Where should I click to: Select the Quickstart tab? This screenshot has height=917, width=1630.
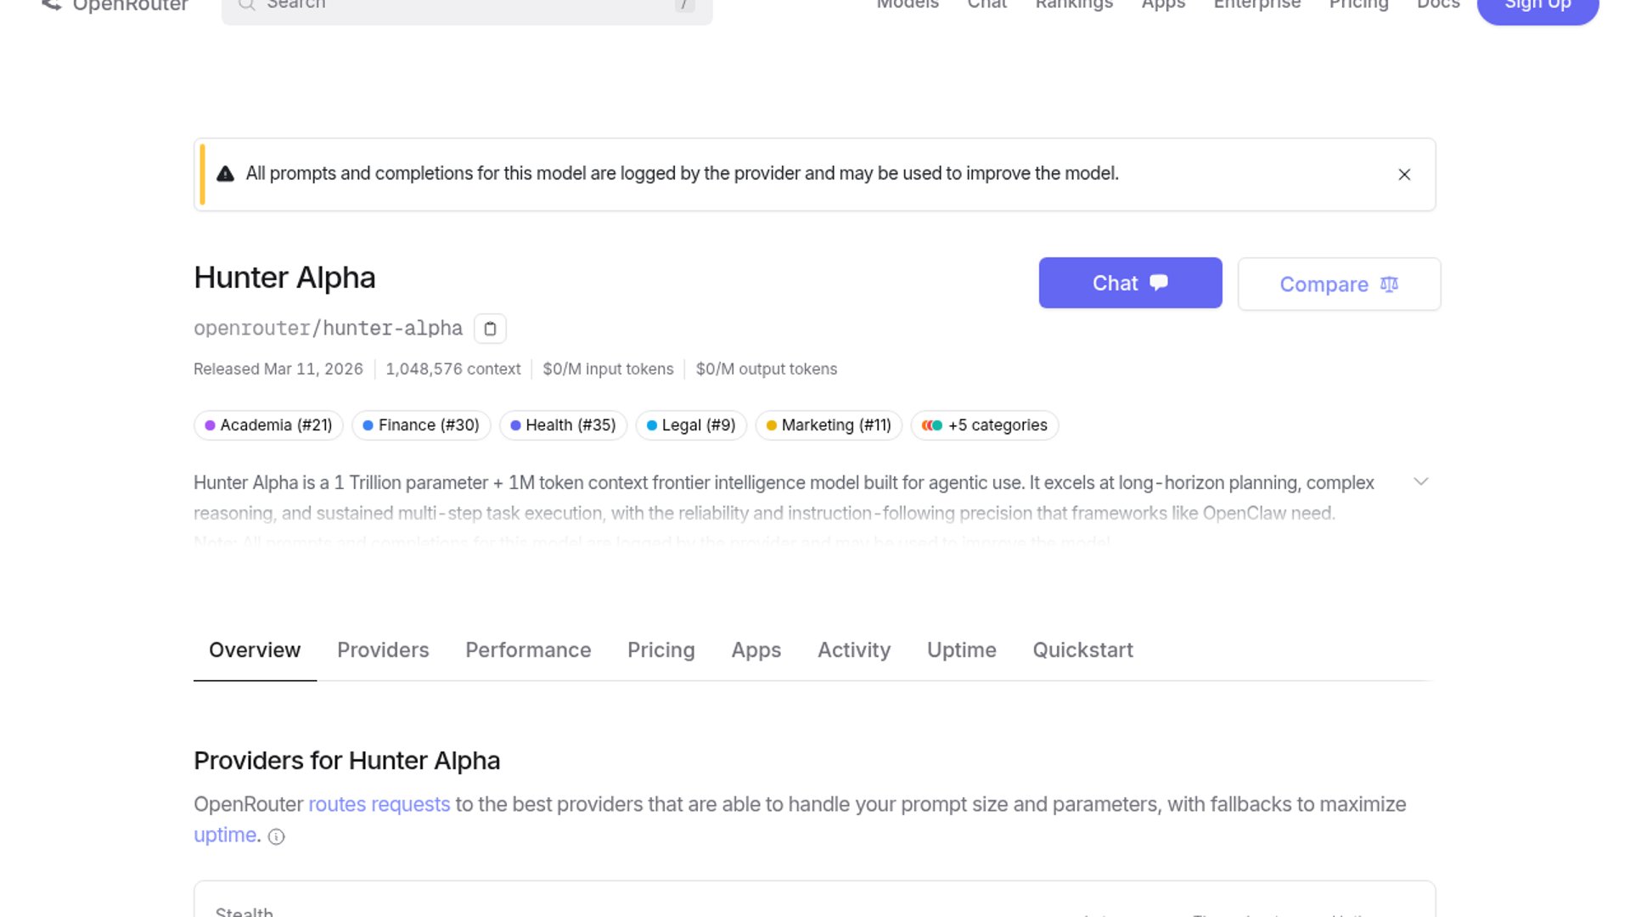pyautogui.click(x=1082, y=650)
